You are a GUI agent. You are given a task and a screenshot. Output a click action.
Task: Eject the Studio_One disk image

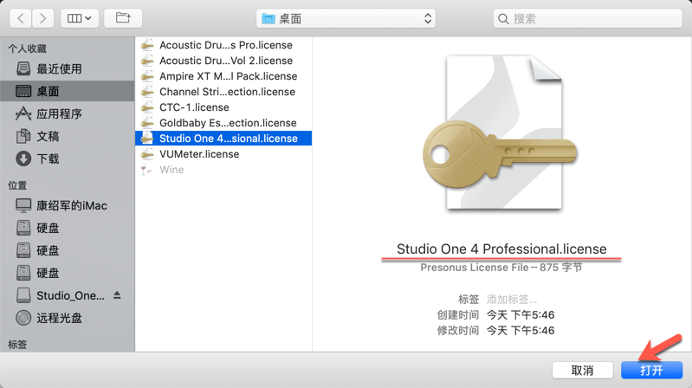(117, 295)
